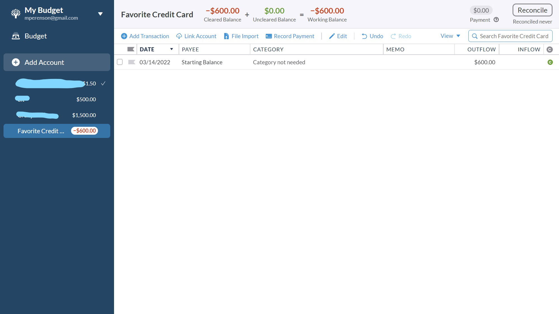Click the Edit pencil icon
The image size is (559, 314).
pos(332,36)
